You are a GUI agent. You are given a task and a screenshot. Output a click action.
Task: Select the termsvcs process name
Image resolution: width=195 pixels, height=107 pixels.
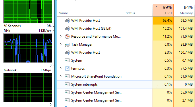coord(78,68)
